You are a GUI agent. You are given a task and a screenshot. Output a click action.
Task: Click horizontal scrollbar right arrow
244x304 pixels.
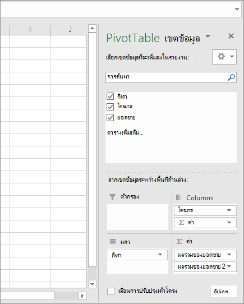tap(82, 296)
